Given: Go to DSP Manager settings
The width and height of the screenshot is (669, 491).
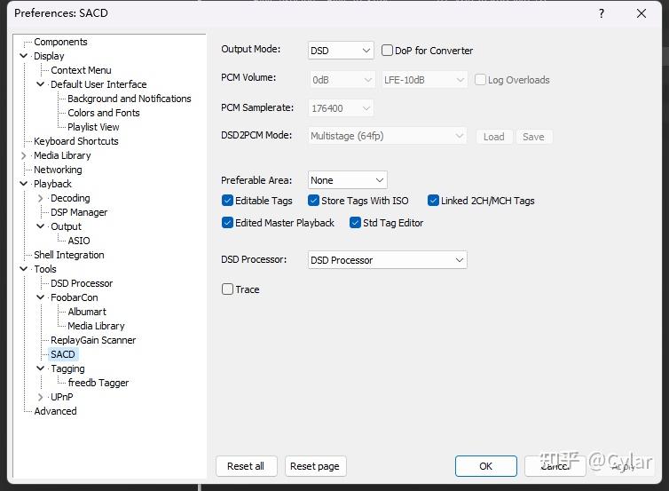Looking at the screenshot, I should (x=79, y=212).
